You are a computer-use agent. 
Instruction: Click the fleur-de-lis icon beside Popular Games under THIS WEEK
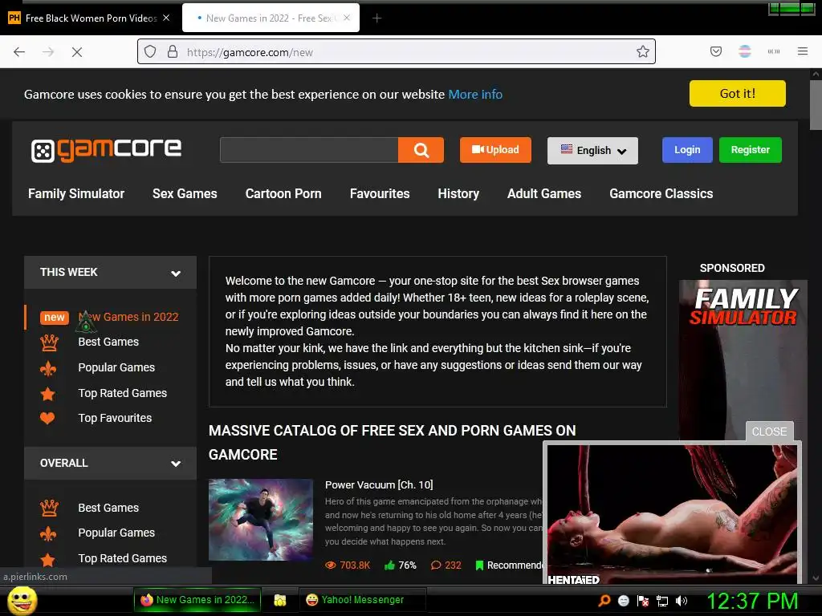pyautogui.click(x=48, y=368)
